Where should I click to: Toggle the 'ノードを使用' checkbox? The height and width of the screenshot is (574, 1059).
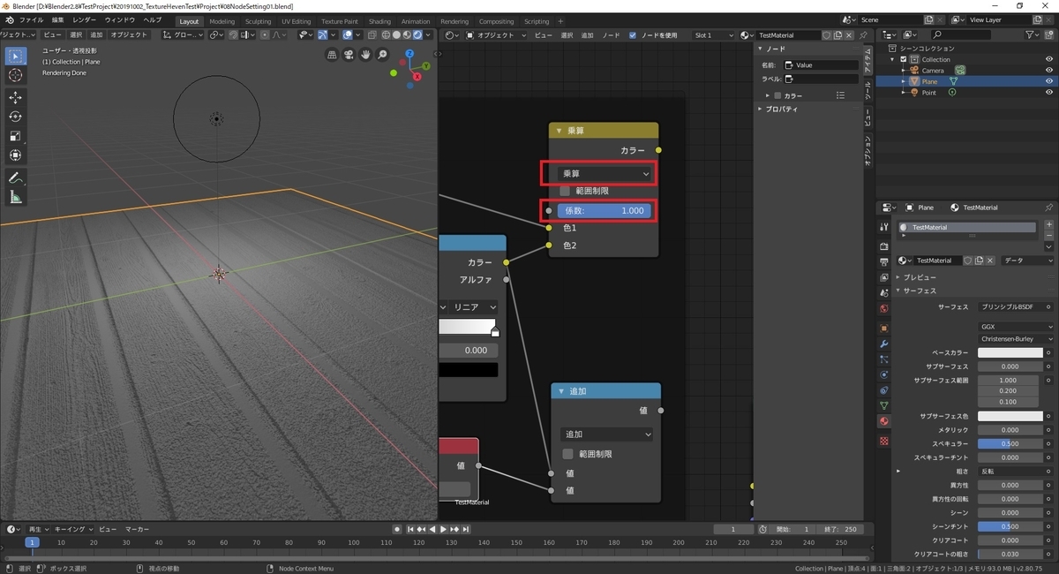tap(632, 34)
